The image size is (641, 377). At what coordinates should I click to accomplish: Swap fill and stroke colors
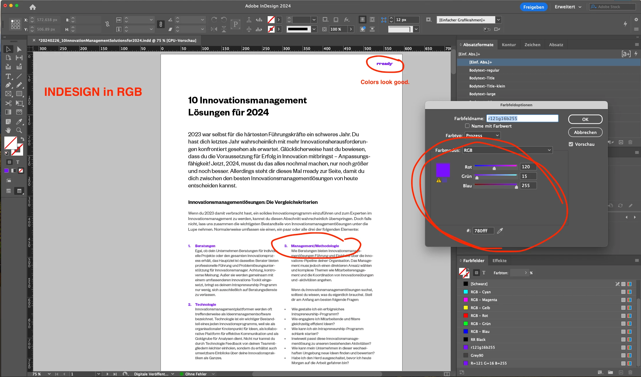tap(22, 139)
